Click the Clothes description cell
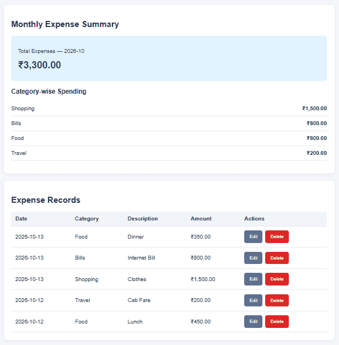Viewport: 339px width, 345px height. click(x=137, y=279)
